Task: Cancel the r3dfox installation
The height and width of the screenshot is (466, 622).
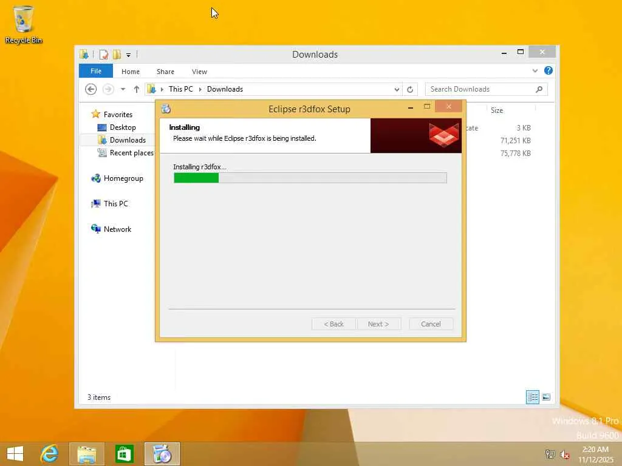Action: point(431,324)
